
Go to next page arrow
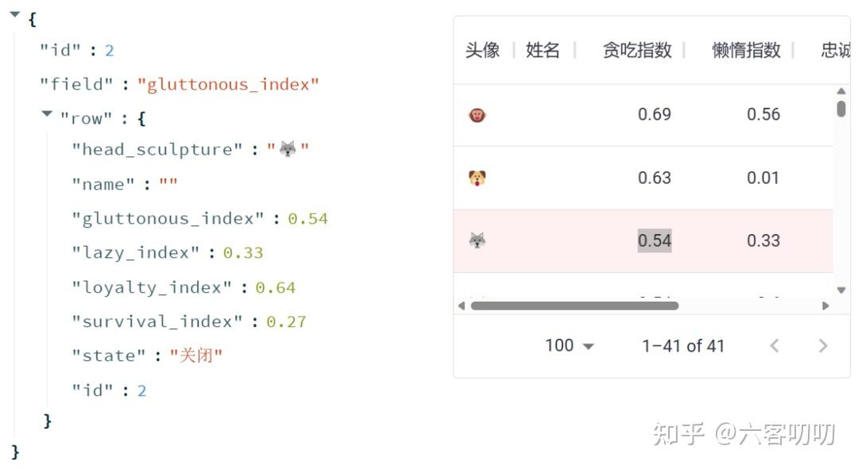[823, 346]
